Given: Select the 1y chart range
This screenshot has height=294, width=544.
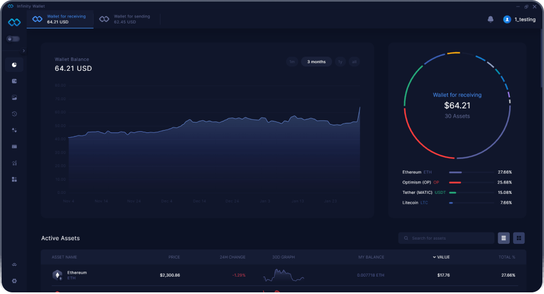Looking at the screenshot, I should pyautogui.click(x=340, y=62).
